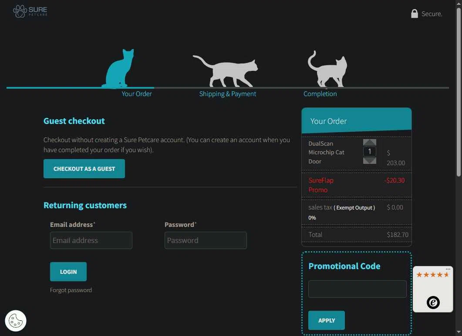
Task: Focus the Email address field
Action: pos(91,240)
